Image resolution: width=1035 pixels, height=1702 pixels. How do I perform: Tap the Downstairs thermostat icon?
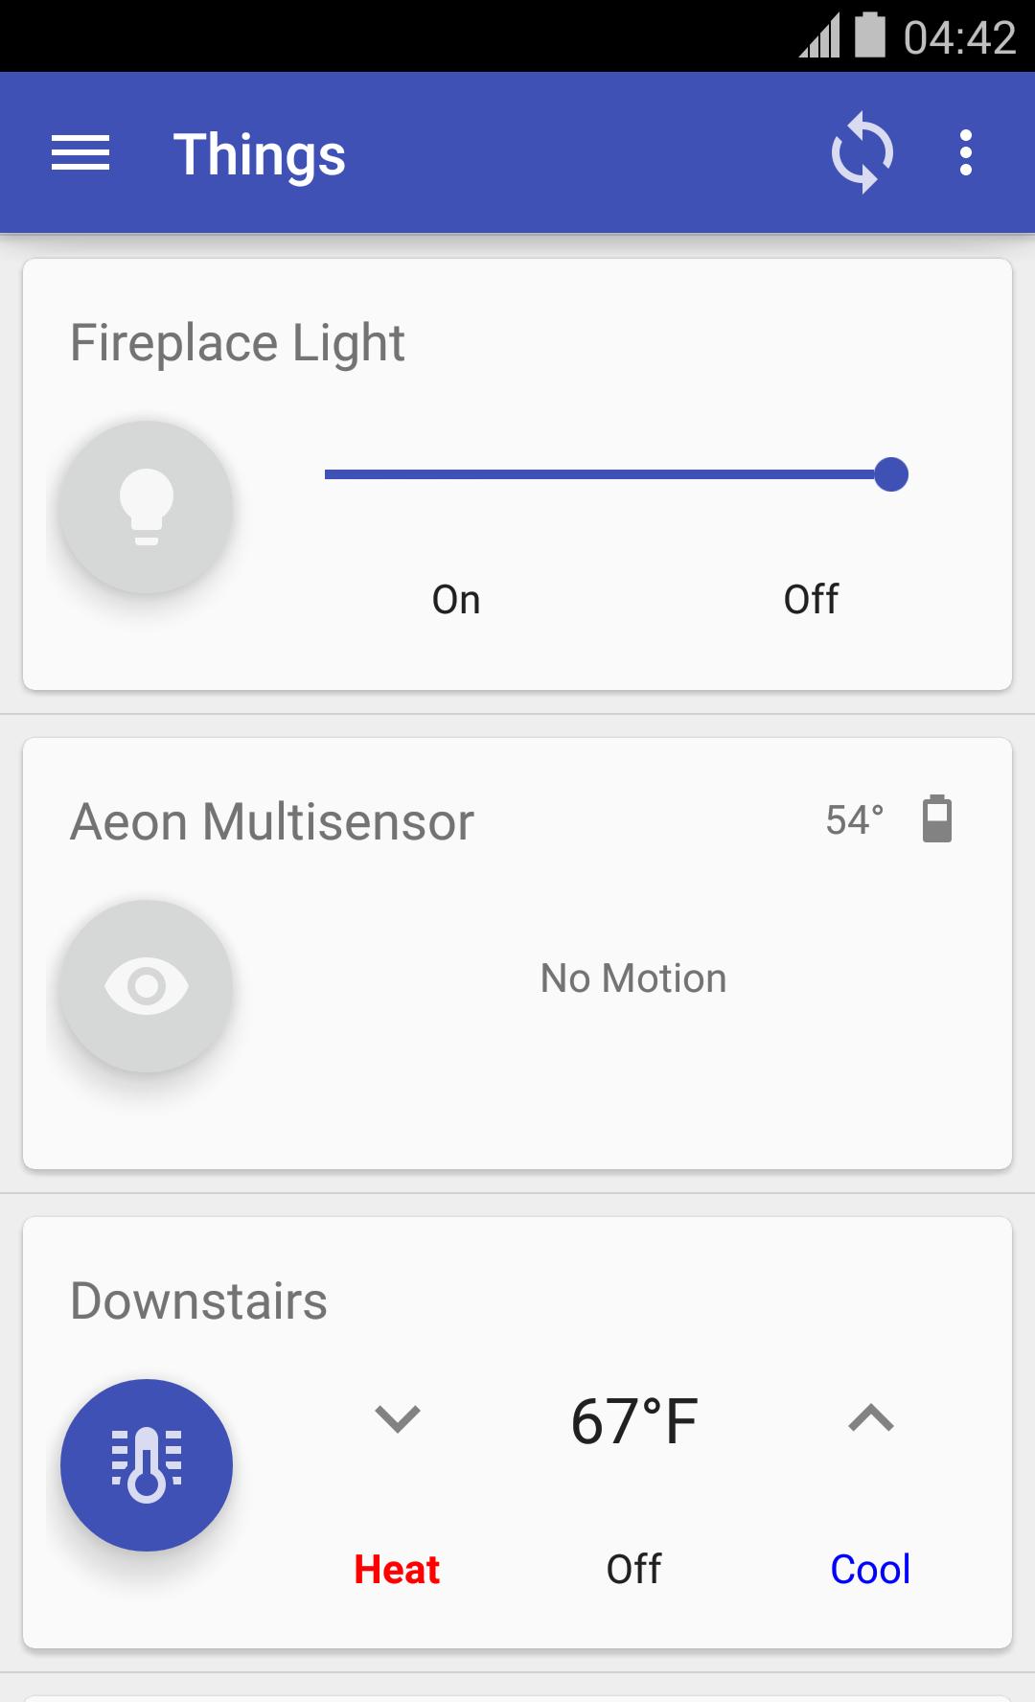click(x=147, y=1465)
